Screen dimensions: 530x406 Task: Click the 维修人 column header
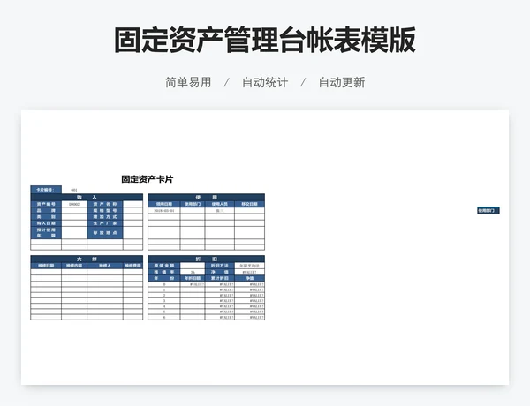pos(105,266)
